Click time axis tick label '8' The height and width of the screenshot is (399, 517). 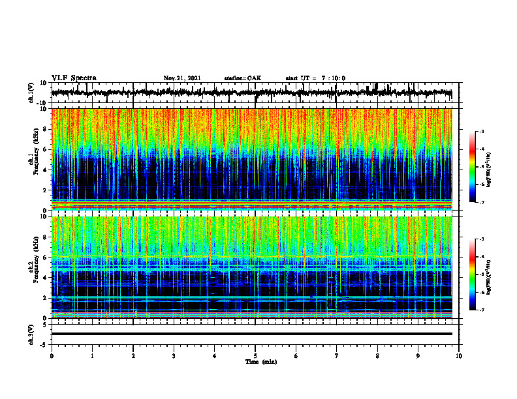[x=377, y=356]
